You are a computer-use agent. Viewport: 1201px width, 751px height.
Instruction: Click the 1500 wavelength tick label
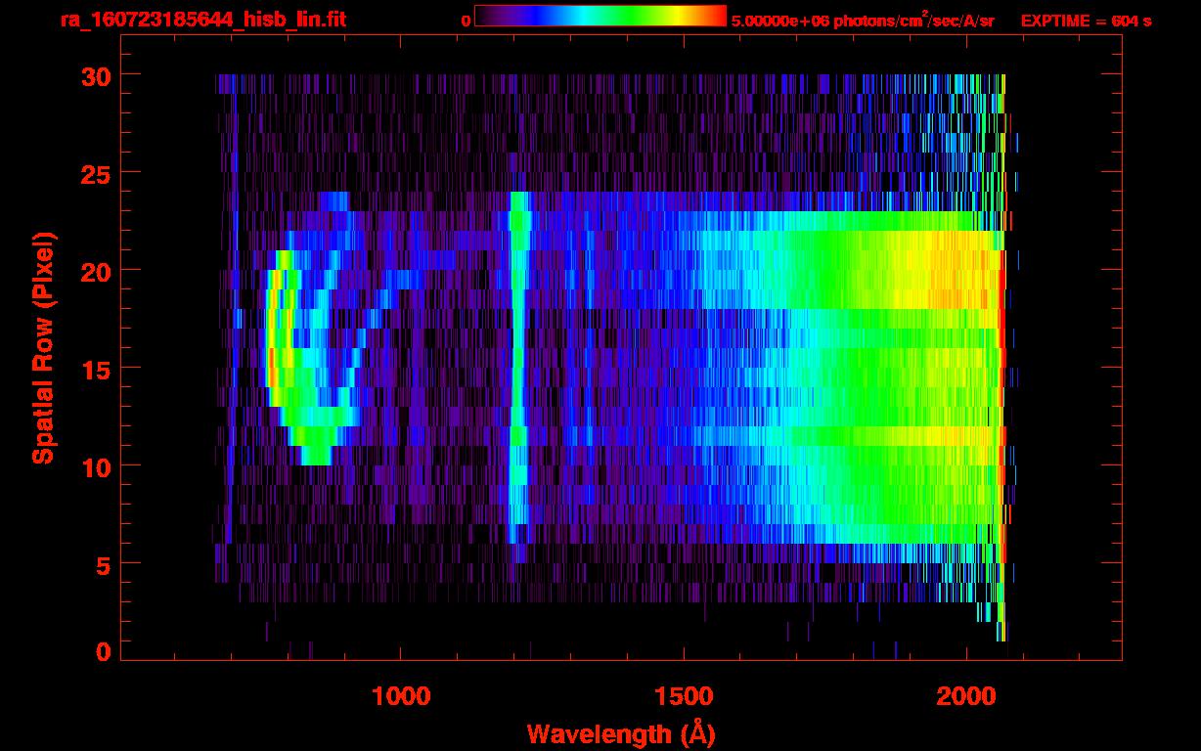(x=684, y=696)
